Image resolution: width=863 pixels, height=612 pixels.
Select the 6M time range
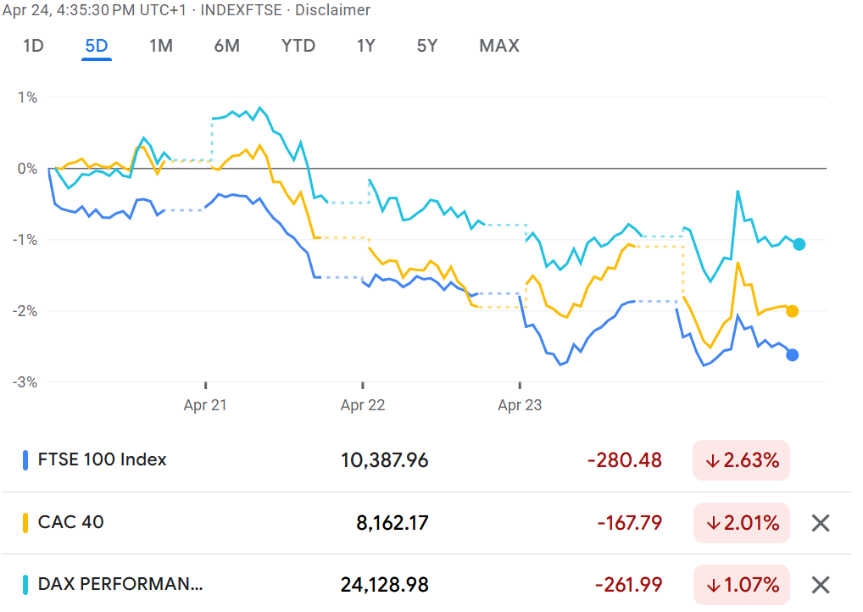[x=226, y=46]
